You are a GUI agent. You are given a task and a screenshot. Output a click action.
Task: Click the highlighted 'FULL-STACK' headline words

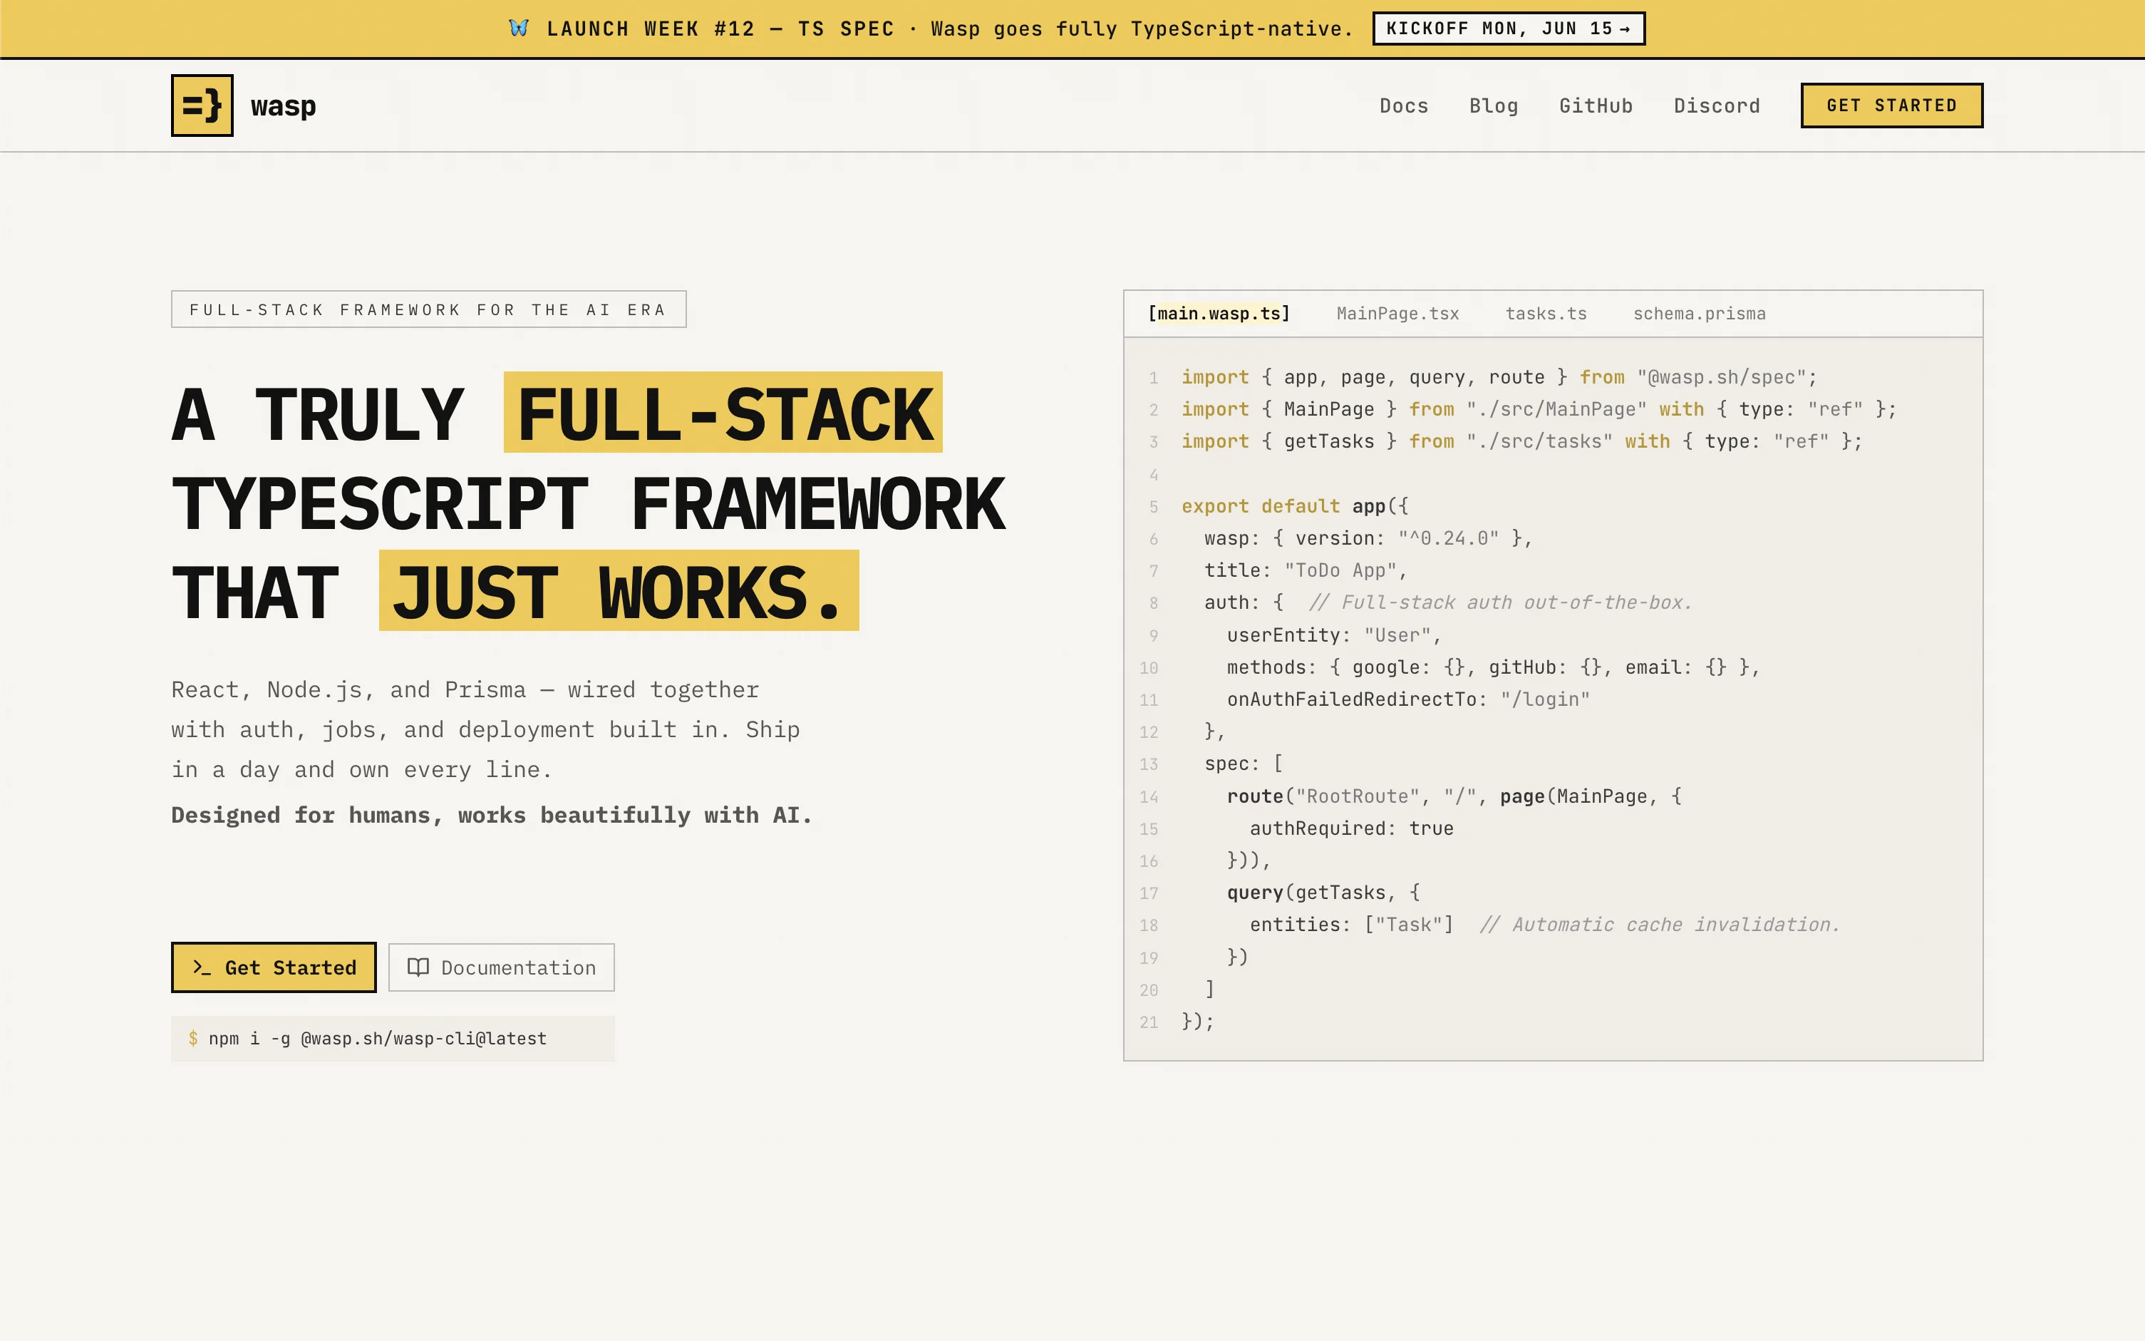(723, 413)
